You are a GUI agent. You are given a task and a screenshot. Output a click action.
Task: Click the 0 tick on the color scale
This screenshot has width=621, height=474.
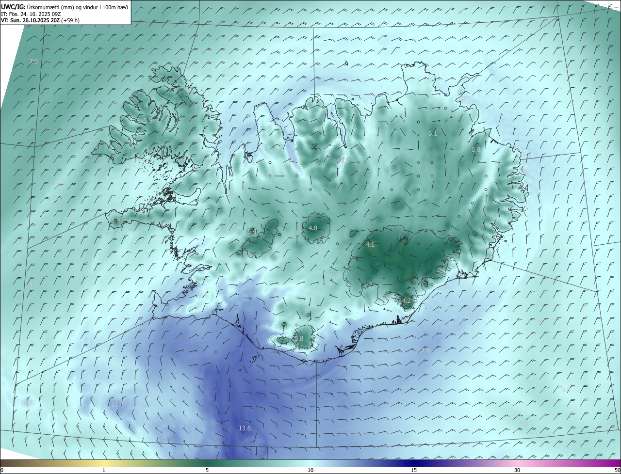[x=1, y=470]
